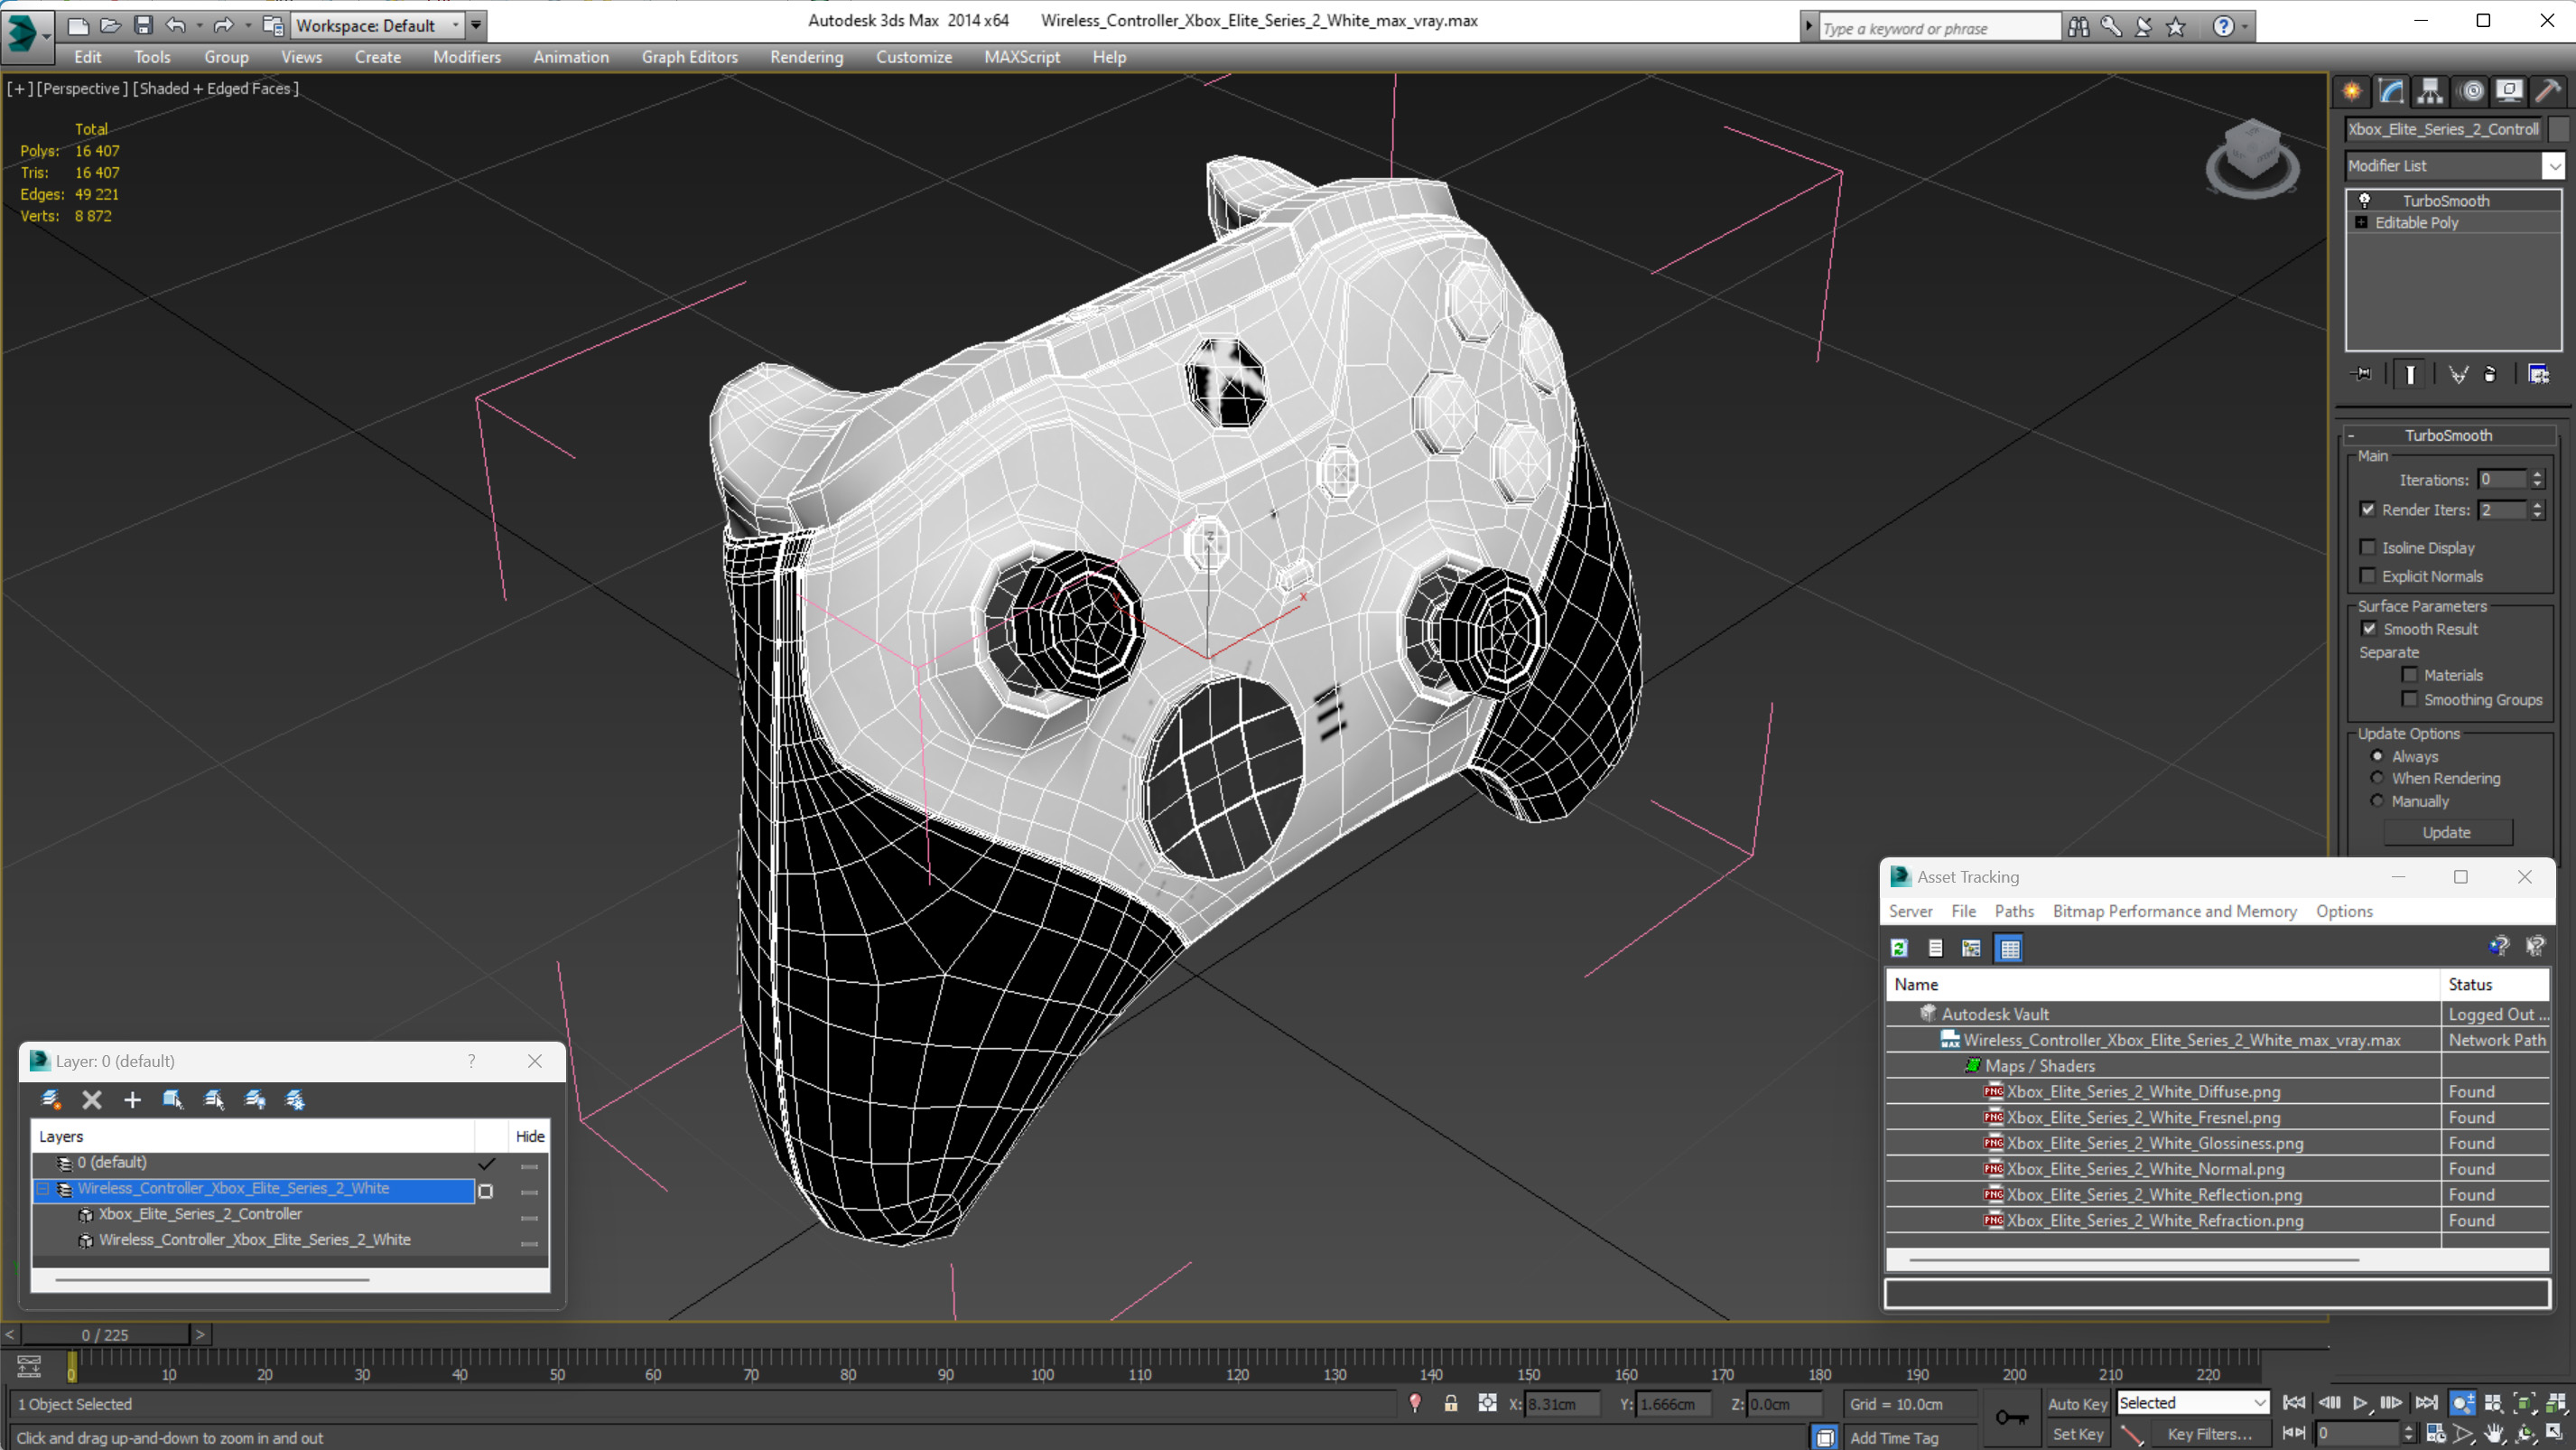Click the Redo arrow icon
Viewport: 2576px width, 1450px height.
point(224,25)
